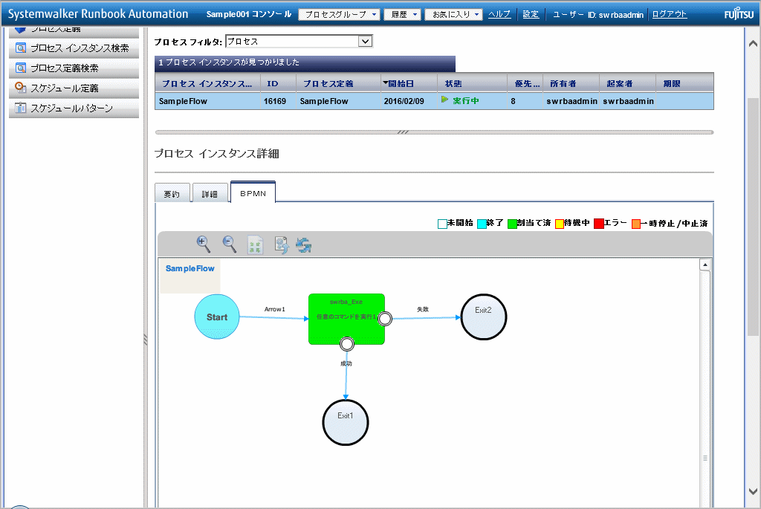Viewport: 761px width, 509px height.
Task: Click the priority value 8 cell
Action: (525, 101)
